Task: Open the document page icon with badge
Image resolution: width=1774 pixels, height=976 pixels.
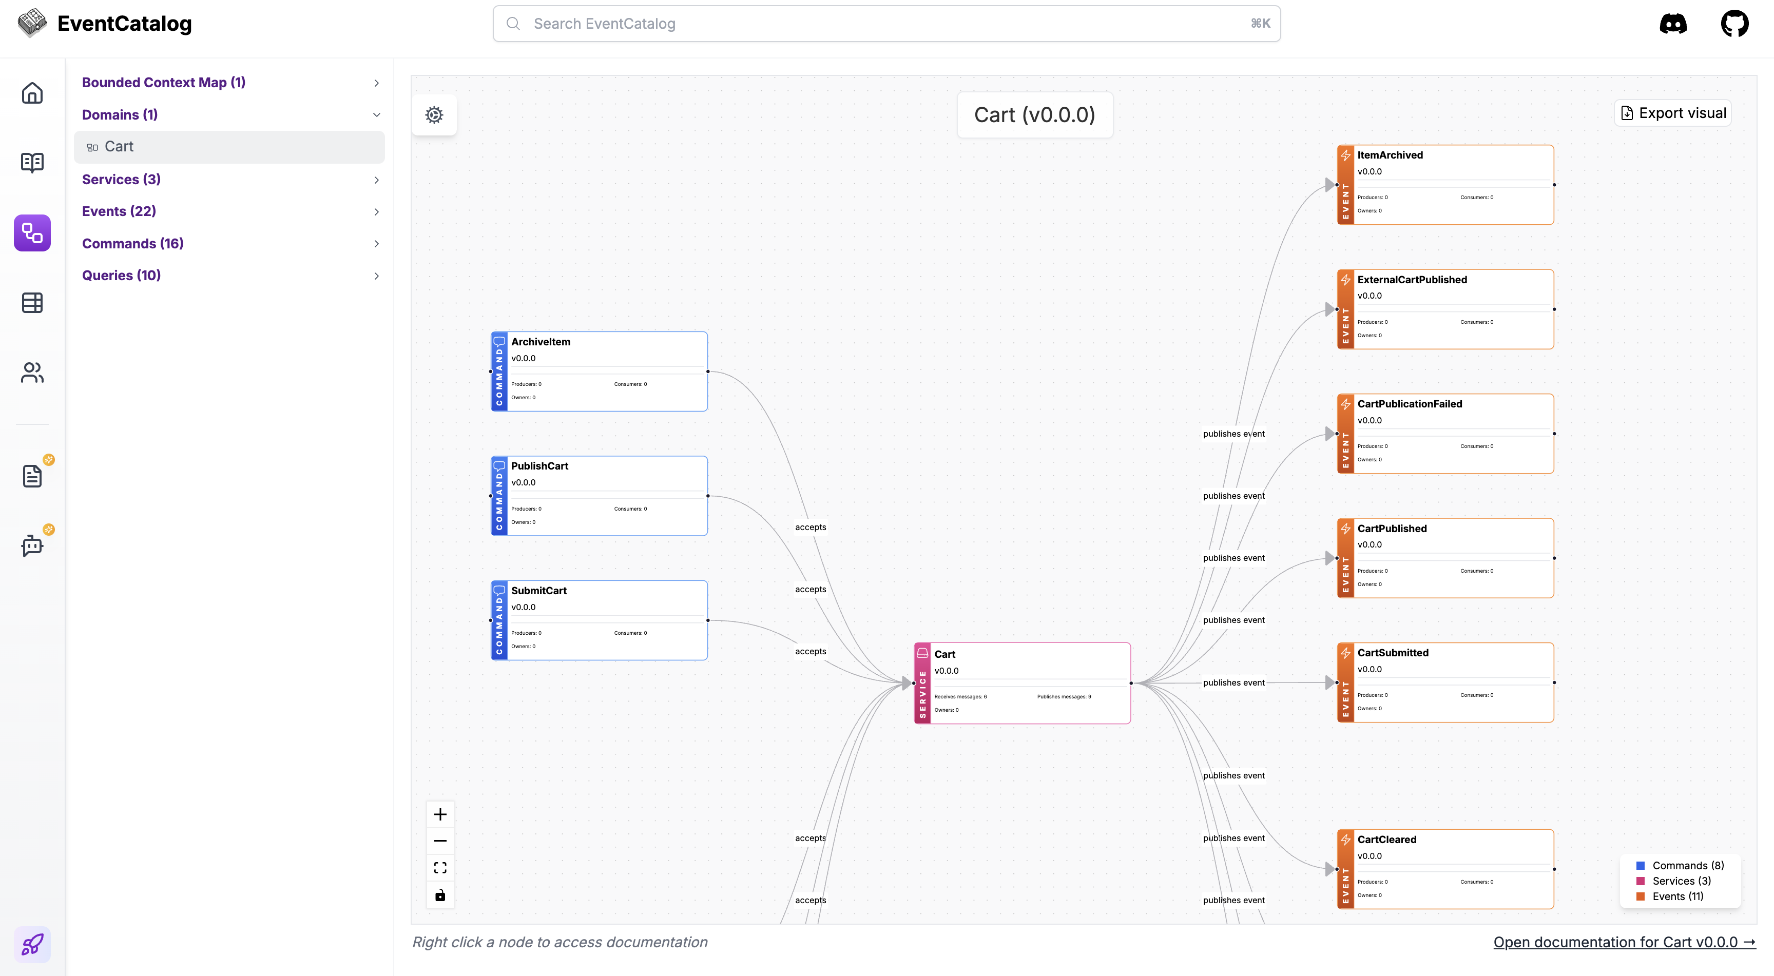Action: [32, 476]
